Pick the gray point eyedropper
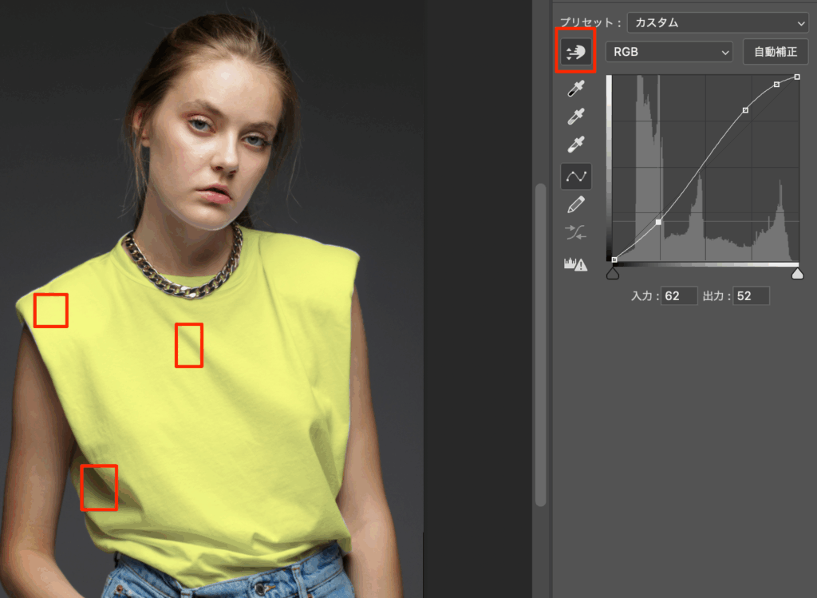The image size is (817, 598). tap(575, 117)
